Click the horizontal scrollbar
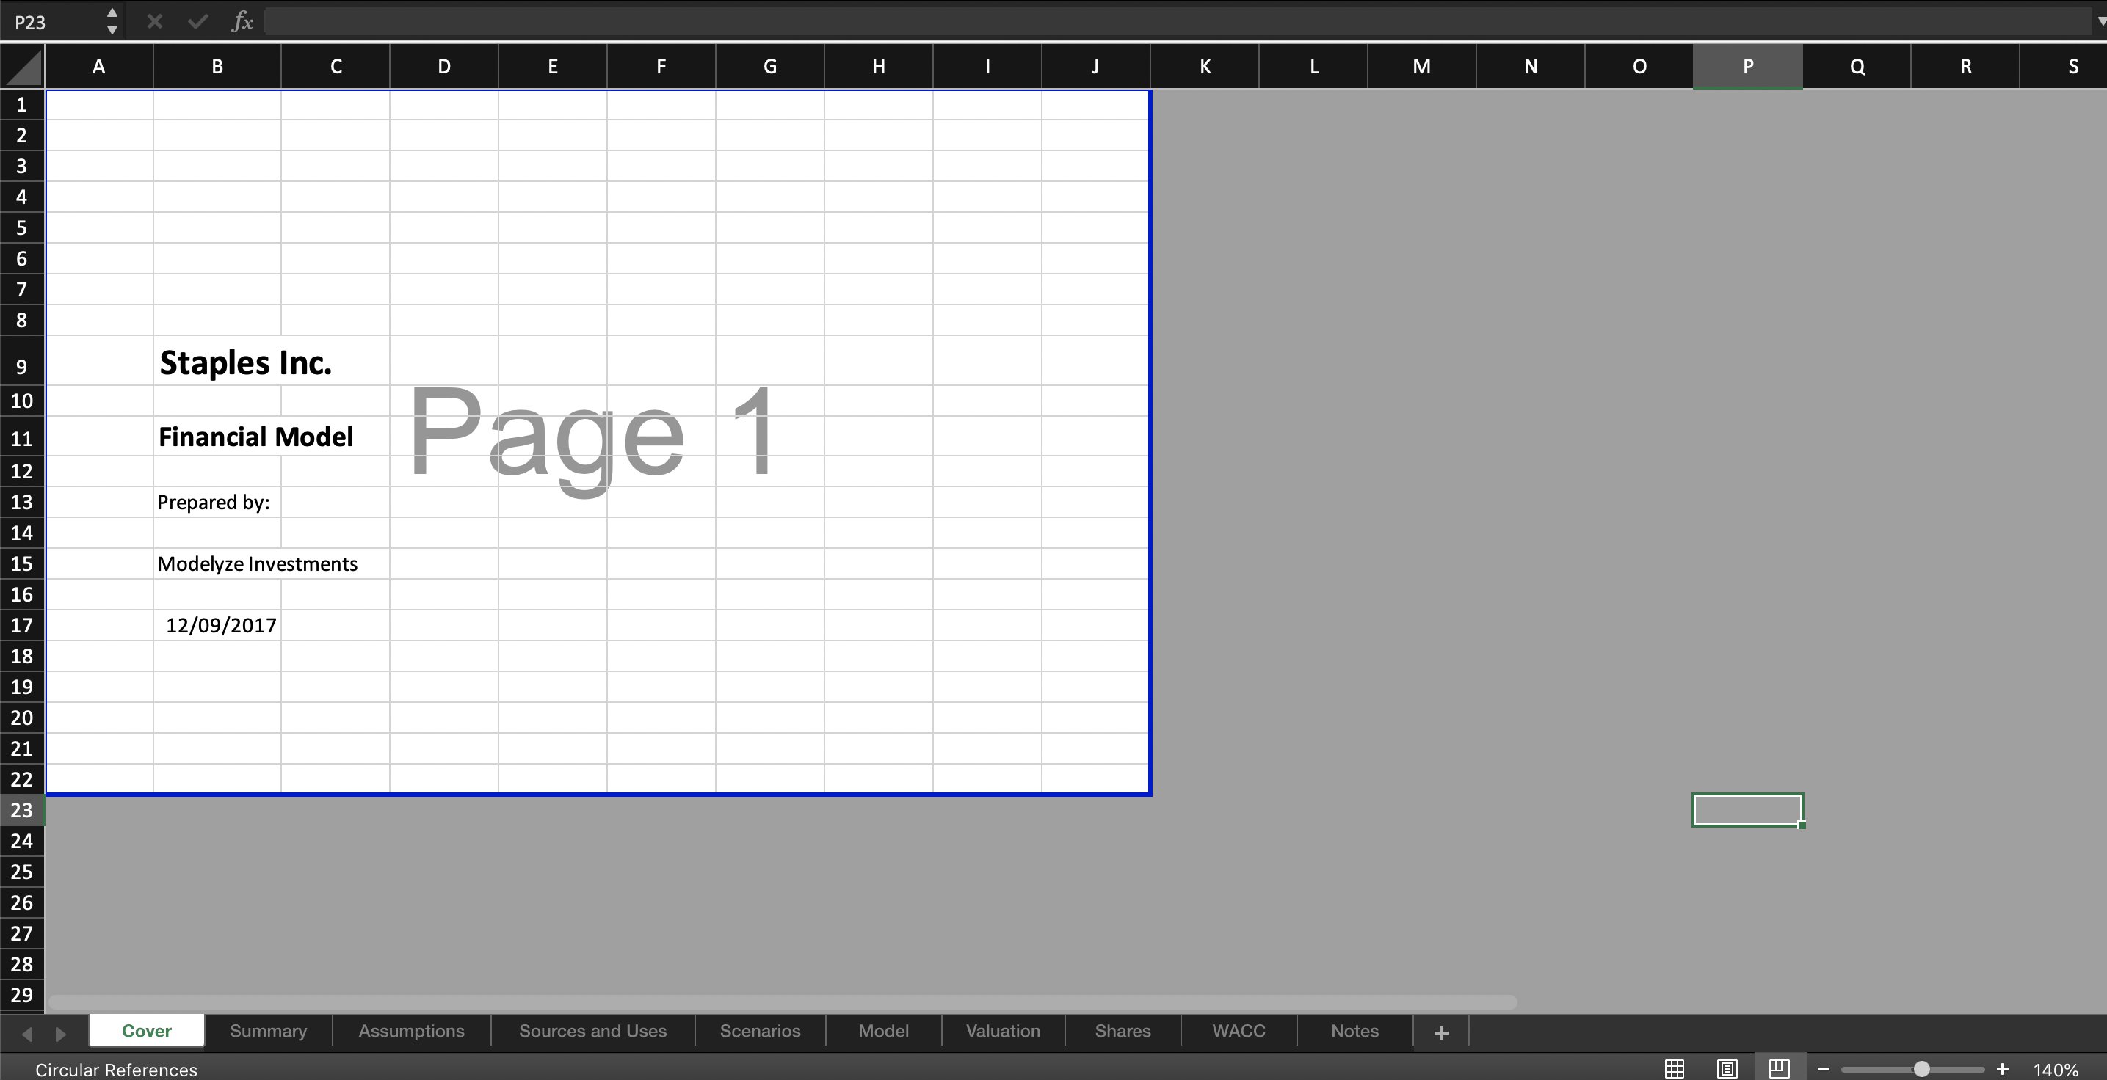The image size is (2107, 1080). pos(783,1002)
